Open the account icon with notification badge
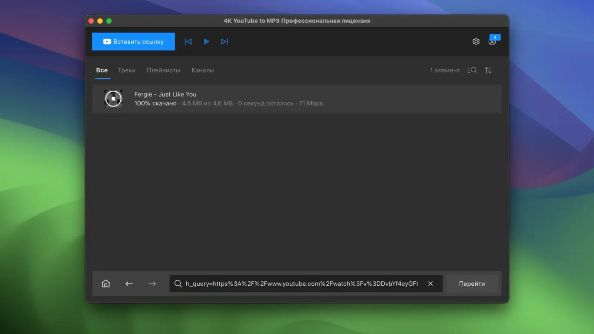 [493, 42]
